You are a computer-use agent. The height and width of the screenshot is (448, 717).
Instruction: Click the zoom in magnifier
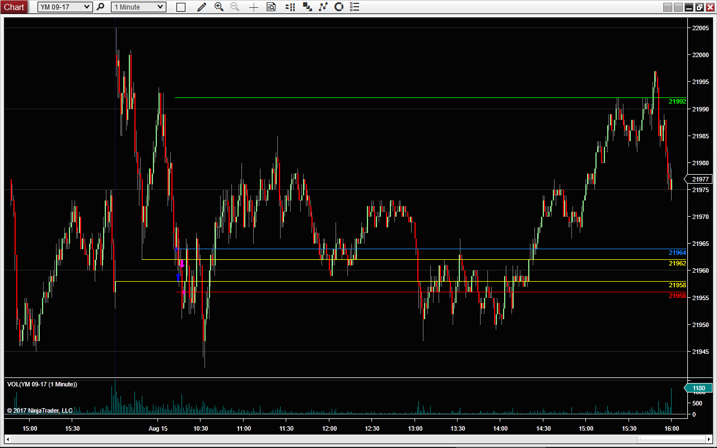[219, 7]
